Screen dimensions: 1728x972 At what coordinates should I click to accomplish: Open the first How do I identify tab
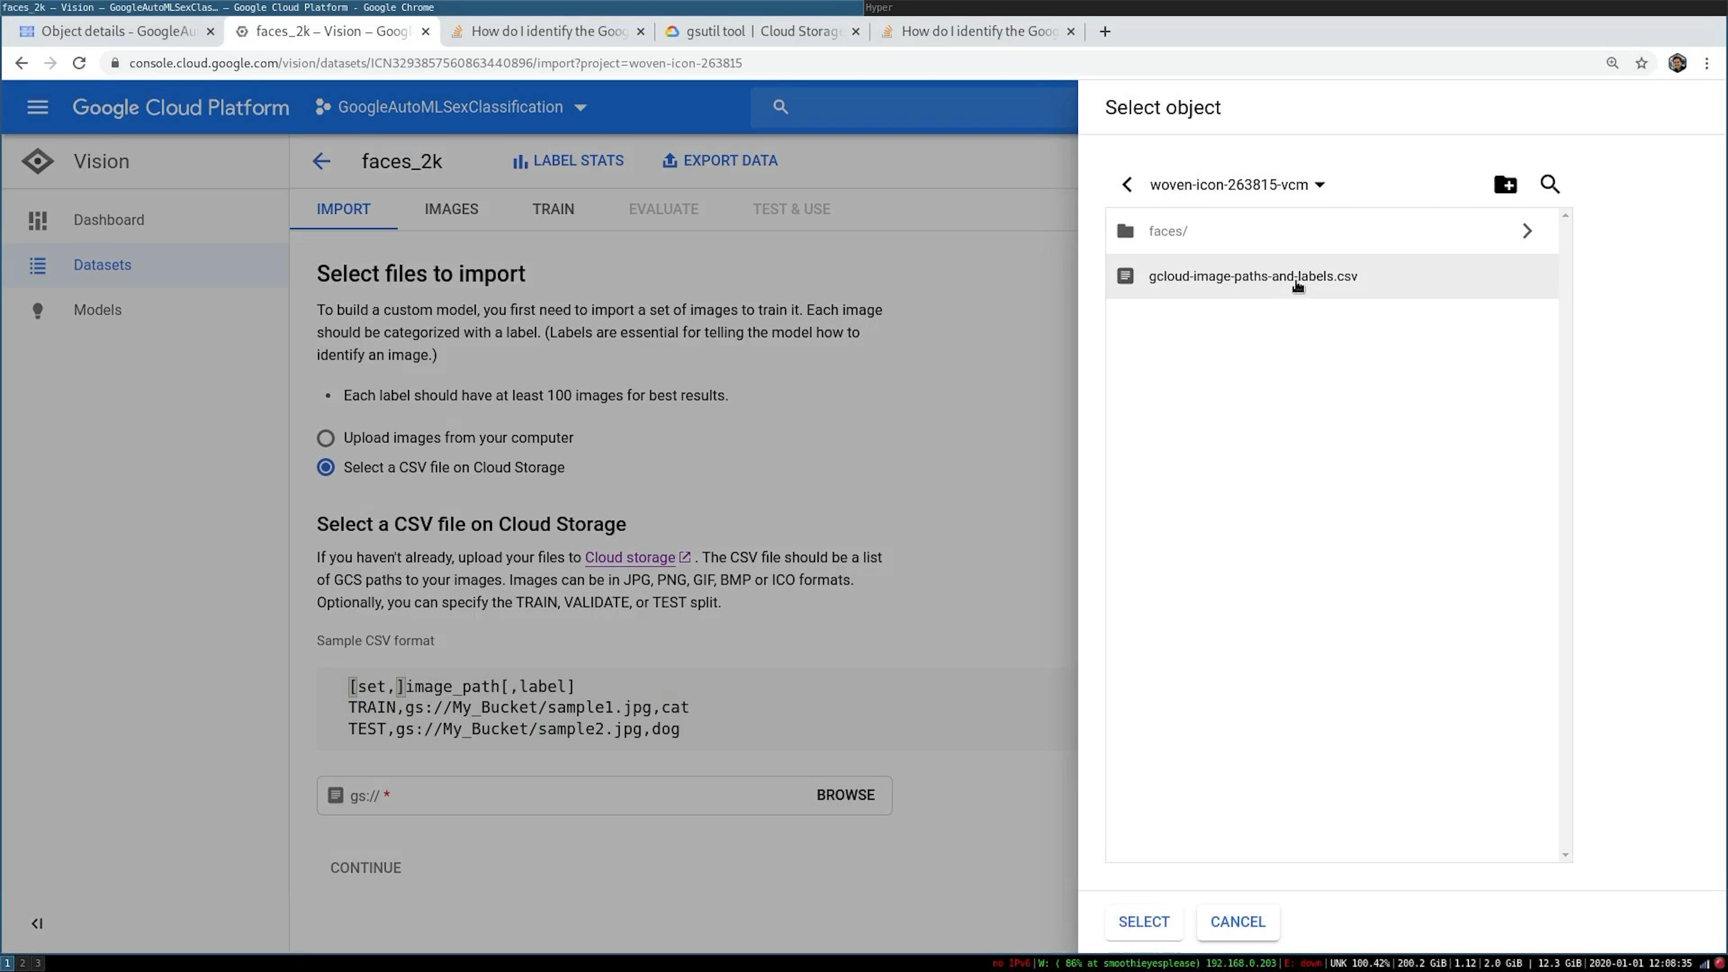[548, 31]
